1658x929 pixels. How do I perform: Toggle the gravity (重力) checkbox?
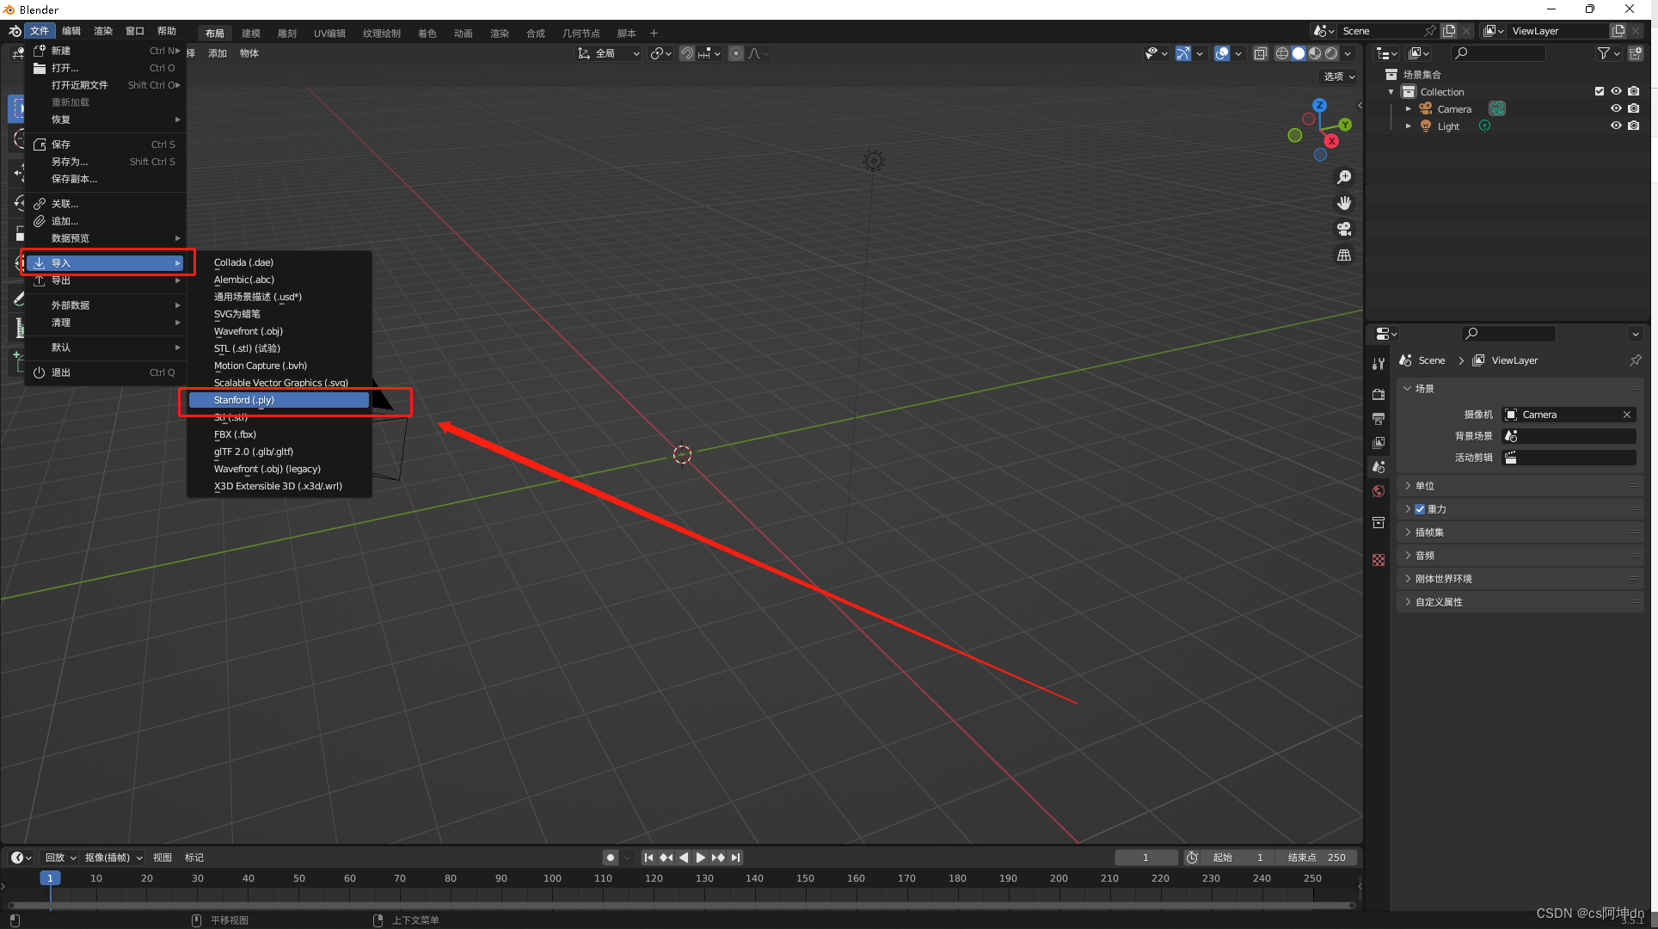click(1420, 509)
